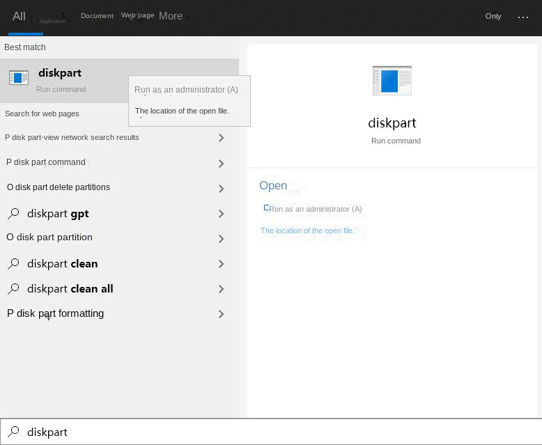Click the location of the open file link
This screenshot has width=542, height=445.
[x=307, y=231]
